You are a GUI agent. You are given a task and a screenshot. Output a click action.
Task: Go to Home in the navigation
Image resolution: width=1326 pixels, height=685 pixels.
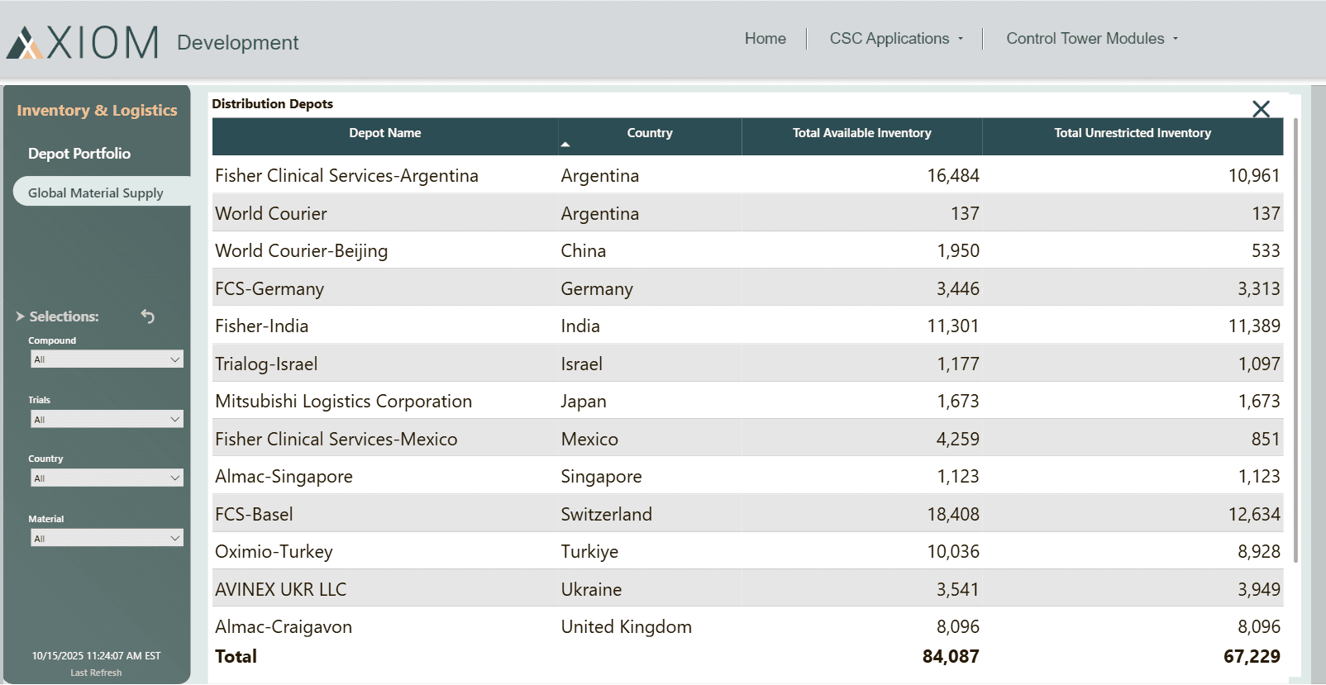pyautogui.click(x=765, y=39)
